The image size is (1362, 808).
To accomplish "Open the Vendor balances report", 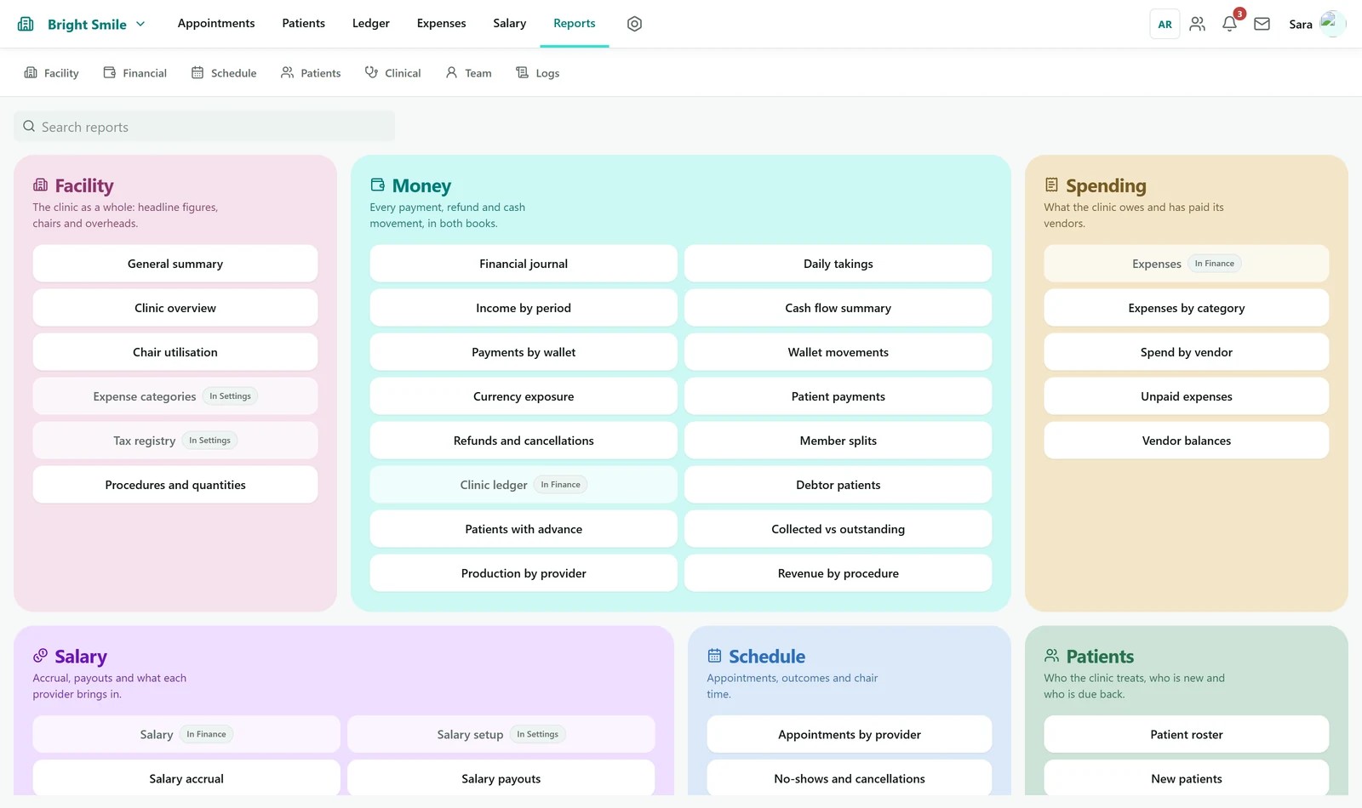I will (x=1187, y=441).
